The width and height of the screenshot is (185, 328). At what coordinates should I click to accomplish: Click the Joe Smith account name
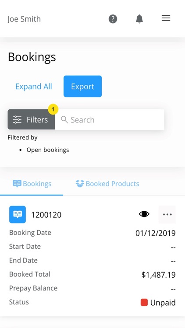(x=24, y=19)
